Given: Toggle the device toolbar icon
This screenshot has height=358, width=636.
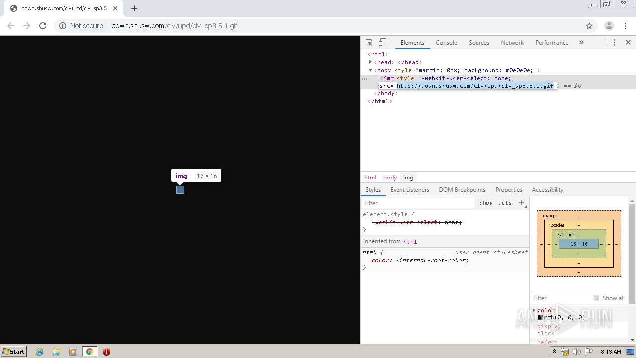Looking at the screenshot, I should tap(382, 43).
